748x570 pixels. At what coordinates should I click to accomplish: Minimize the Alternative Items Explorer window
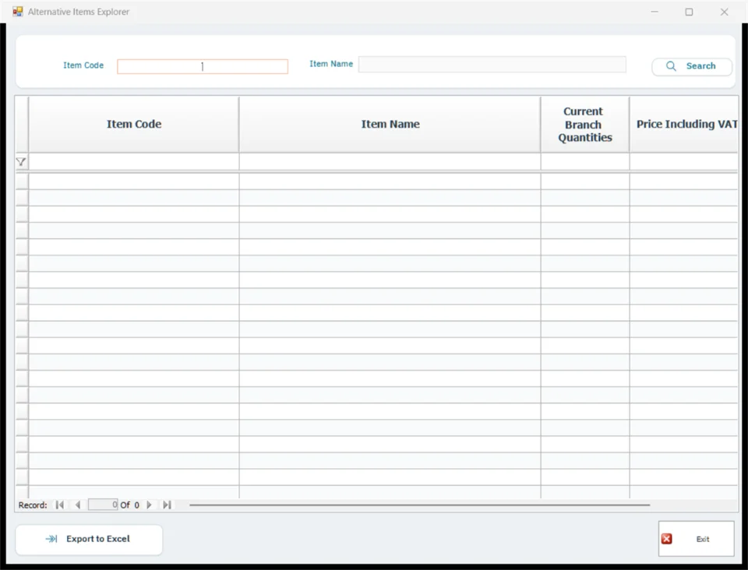point(654,12)
